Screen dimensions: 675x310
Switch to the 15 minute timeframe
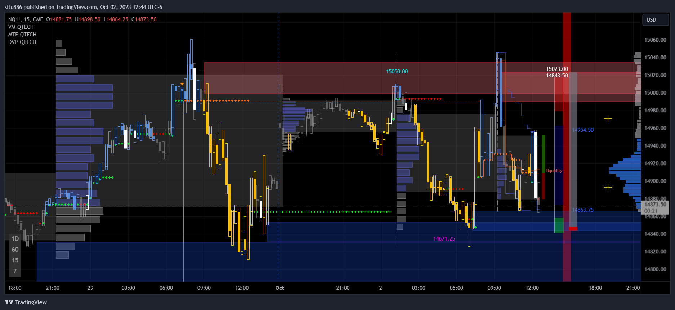(15, 260)
